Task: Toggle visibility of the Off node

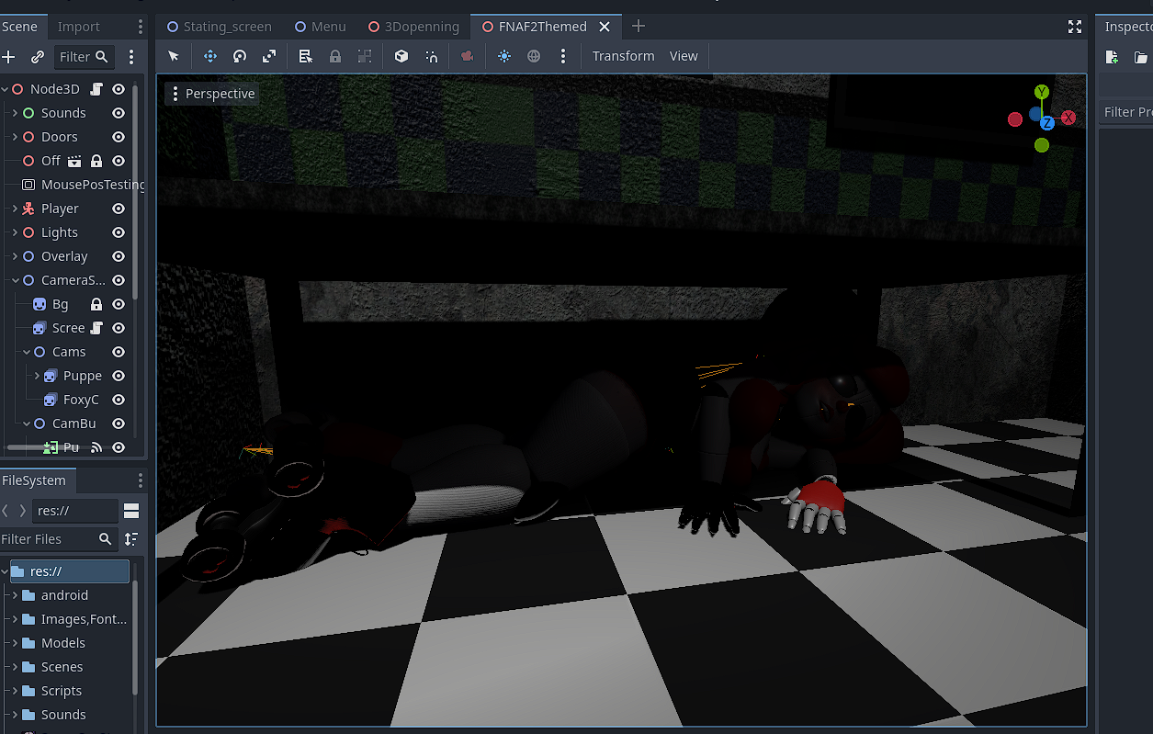Action: click(x=119, y=161)
